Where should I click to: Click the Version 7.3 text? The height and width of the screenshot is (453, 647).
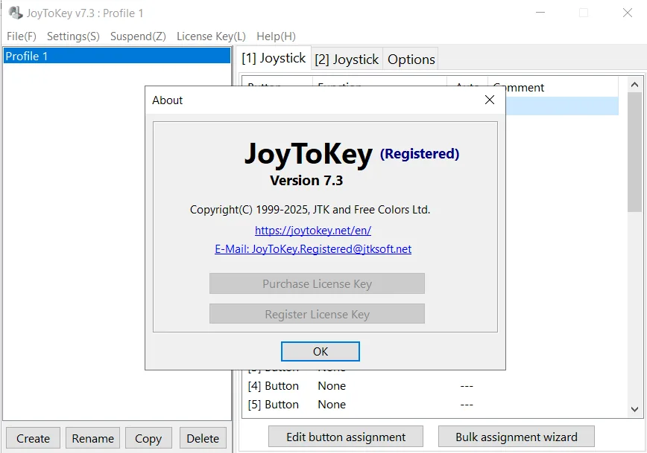tap(306, 180)
